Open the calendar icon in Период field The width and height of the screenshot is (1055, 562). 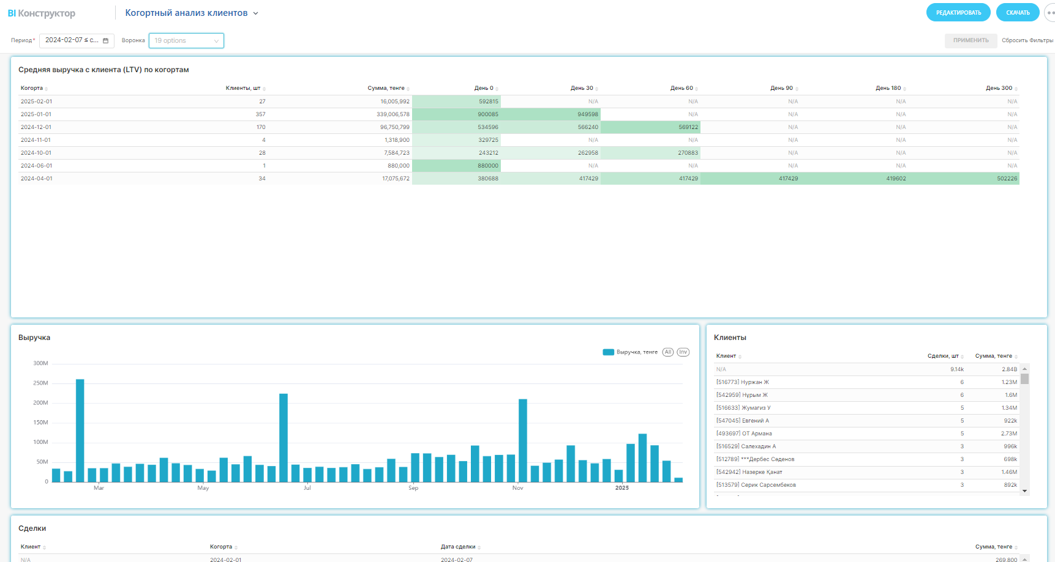[x=105, y=41]
